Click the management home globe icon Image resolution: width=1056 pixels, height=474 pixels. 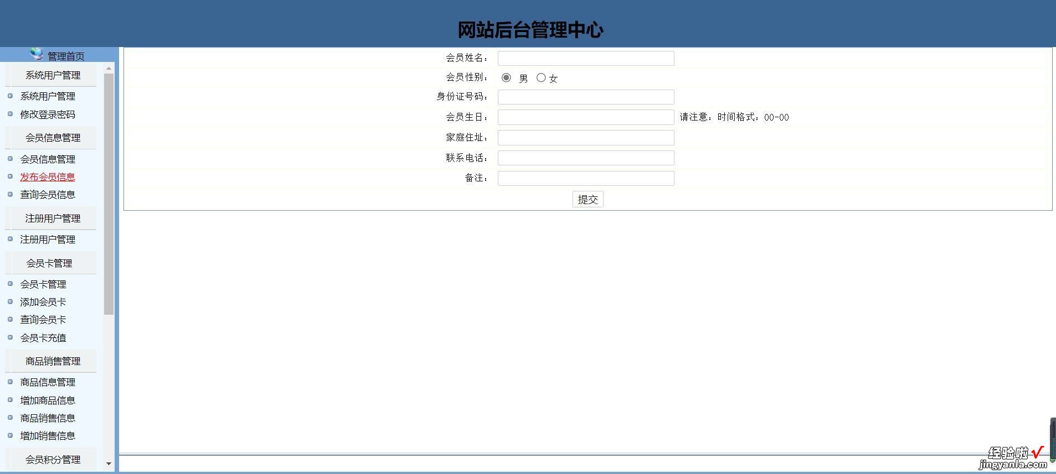[x=37, y=54]
